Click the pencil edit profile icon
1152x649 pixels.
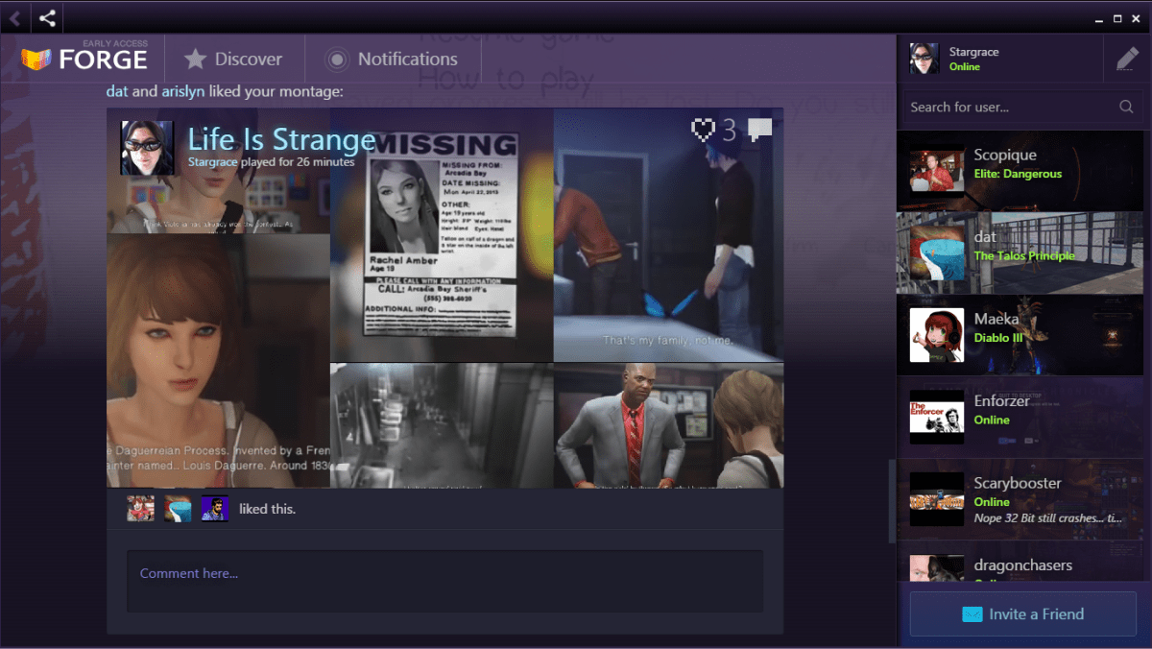pyautogui.click(x=1127, y=60)
